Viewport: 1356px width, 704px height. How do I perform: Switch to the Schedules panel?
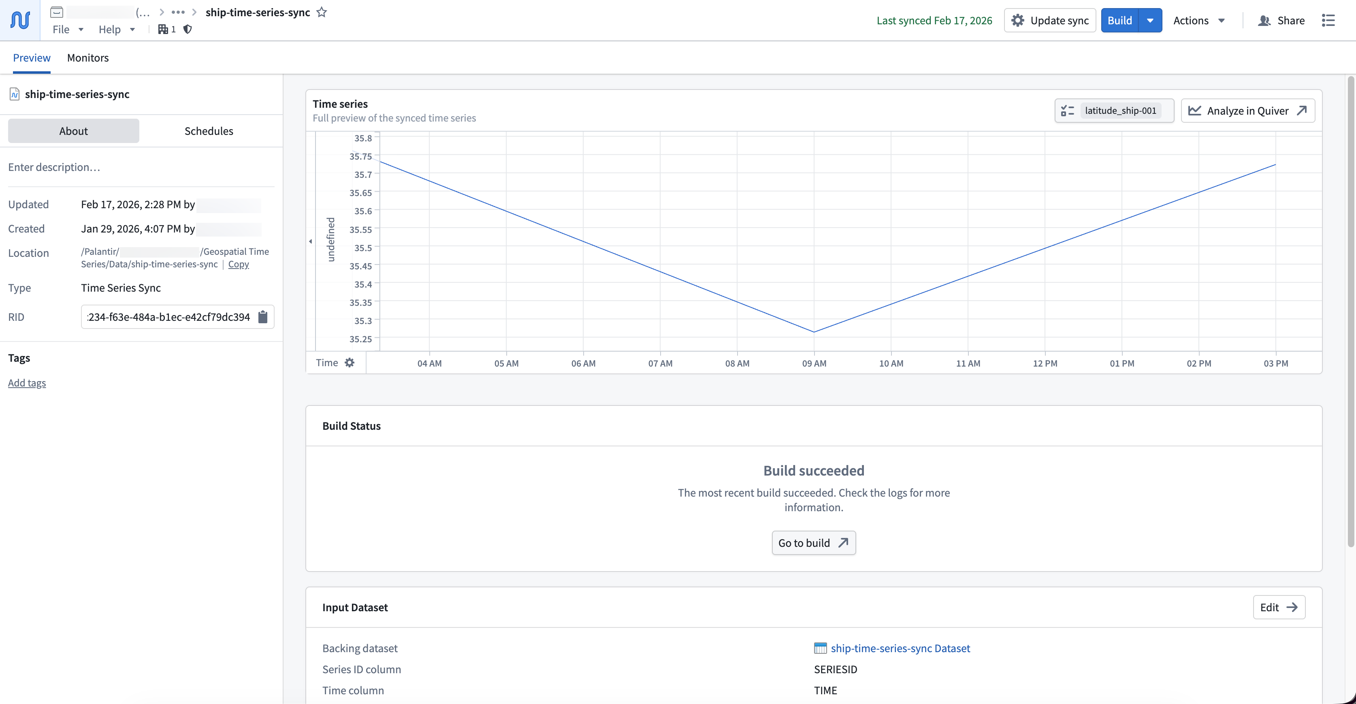pos(209,130)
